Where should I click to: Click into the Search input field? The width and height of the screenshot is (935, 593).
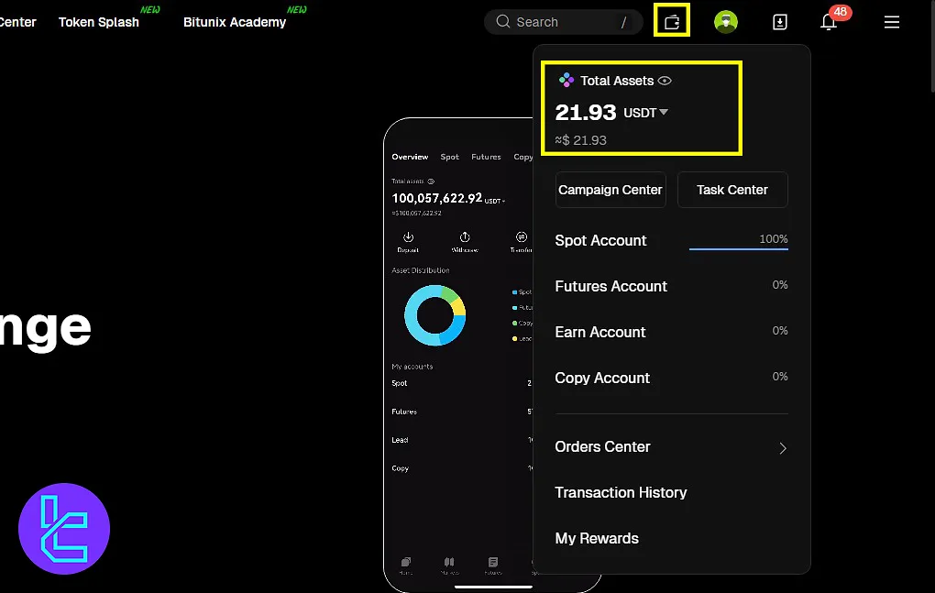tap(564, 22)
